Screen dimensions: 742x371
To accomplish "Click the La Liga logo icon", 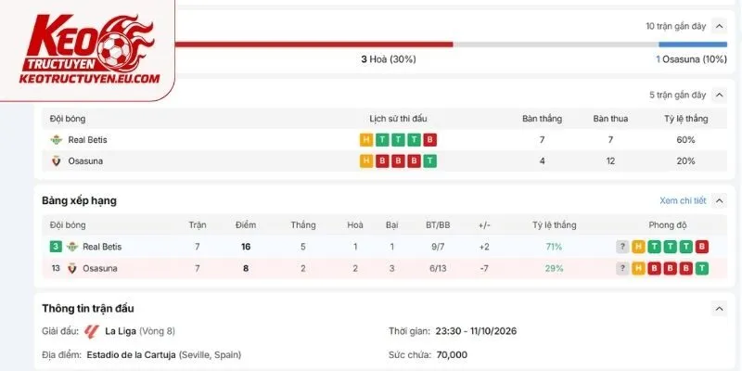I will point(91,331).
